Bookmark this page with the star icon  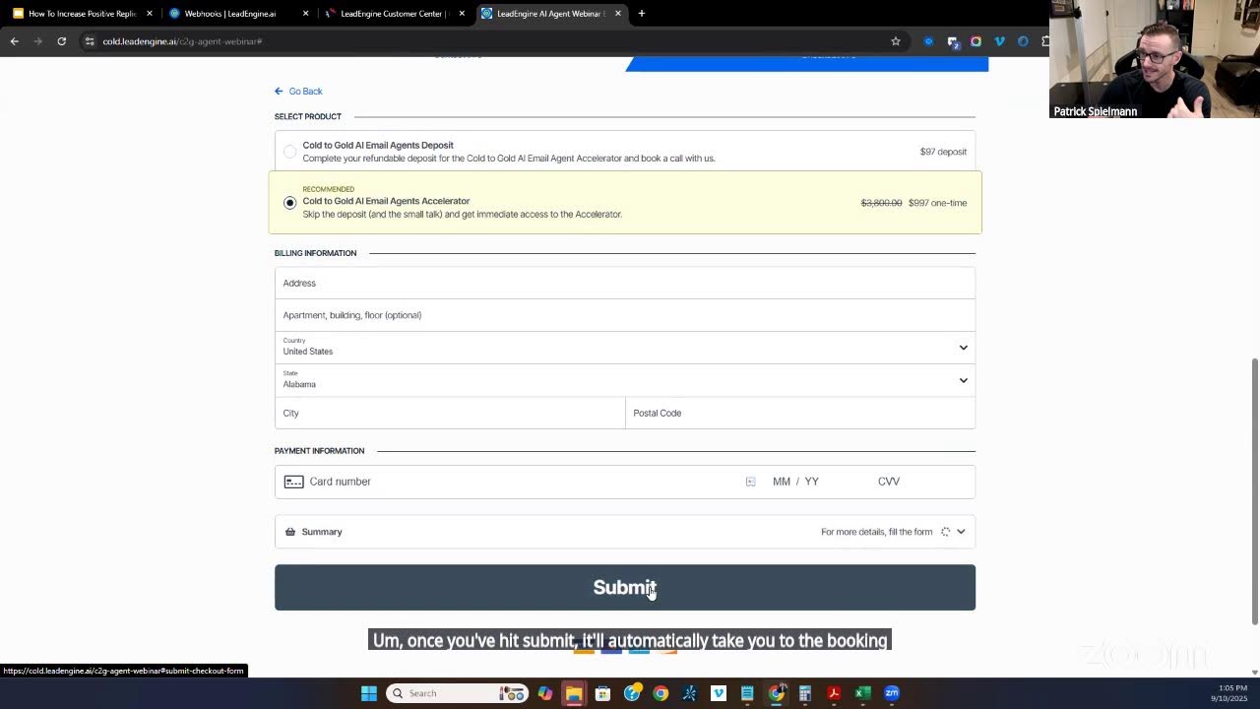pyautogui.click(x=895, y=41)
